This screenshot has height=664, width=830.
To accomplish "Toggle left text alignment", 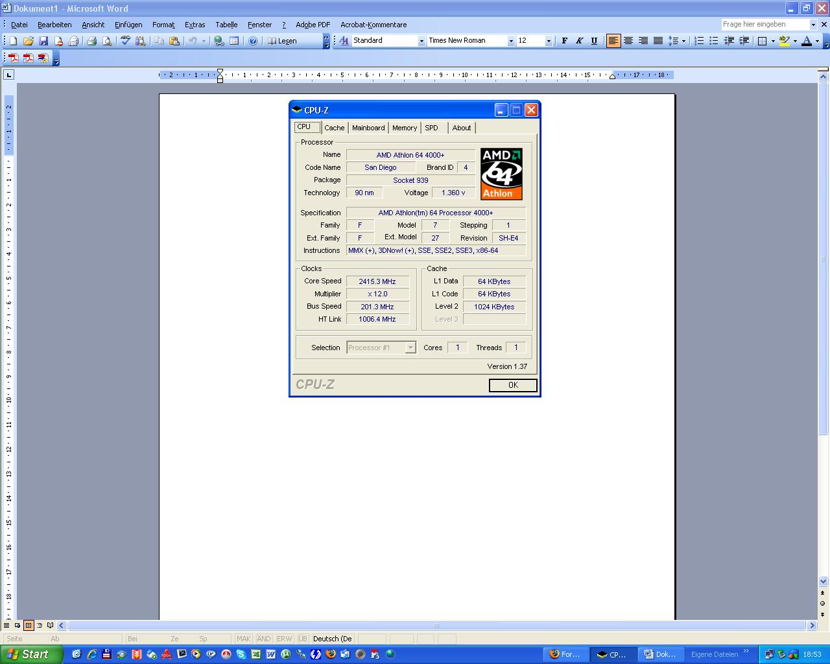I will coord(613,41).
